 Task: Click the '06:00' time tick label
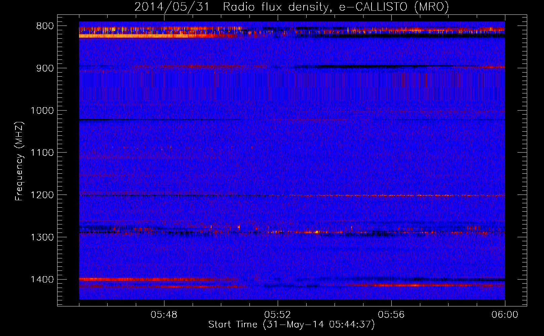click(x=505, y=315)
